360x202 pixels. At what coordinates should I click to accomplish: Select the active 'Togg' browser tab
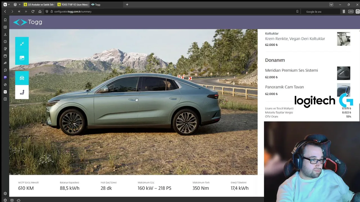click(106, 4)
